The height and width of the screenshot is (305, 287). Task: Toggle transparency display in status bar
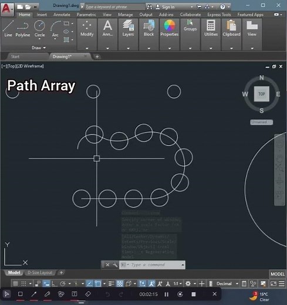click(120, 283)
